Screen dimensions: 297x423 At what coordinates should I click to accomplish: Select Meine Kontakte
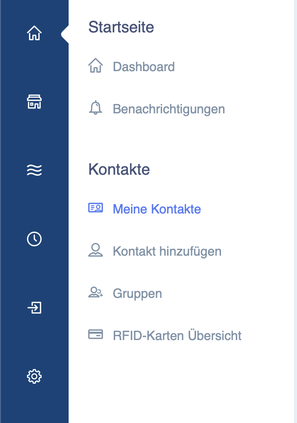(157, 209)
